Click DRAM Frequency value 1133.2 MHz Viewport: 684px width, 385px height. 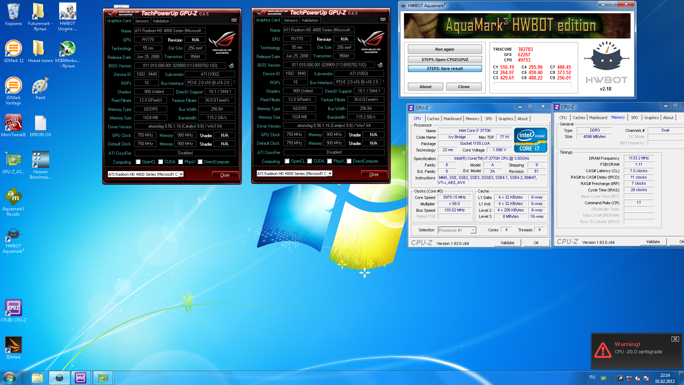[639, 158]
